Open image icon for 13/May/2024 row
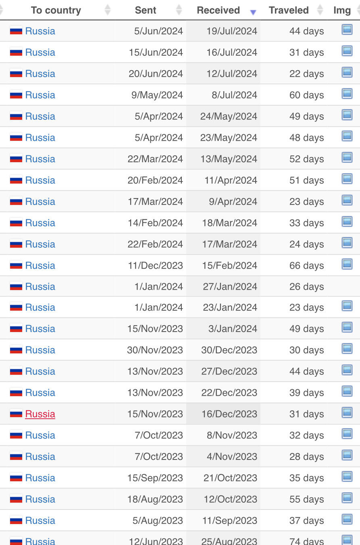This screenshot has height=545, width=360. coord(347,157)
